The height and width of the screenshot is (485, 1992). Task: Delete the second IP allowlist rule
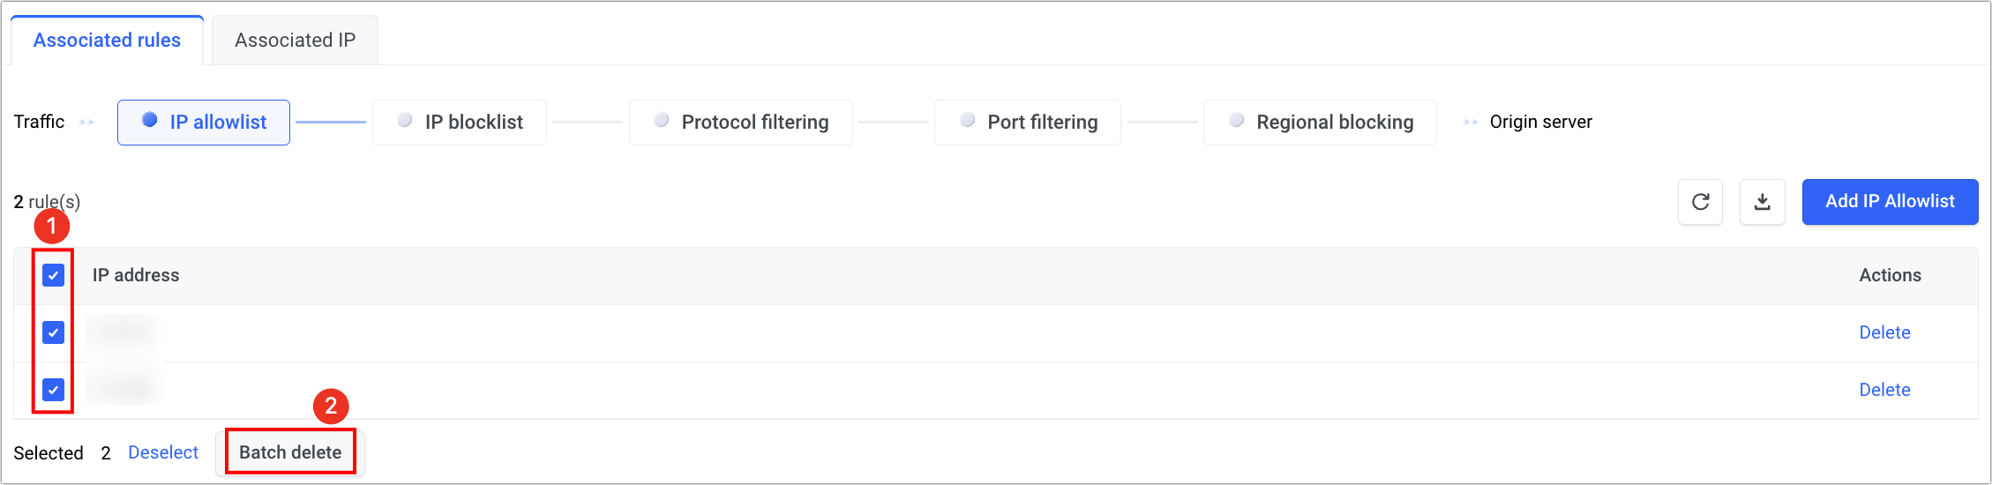click(1884, 390)
